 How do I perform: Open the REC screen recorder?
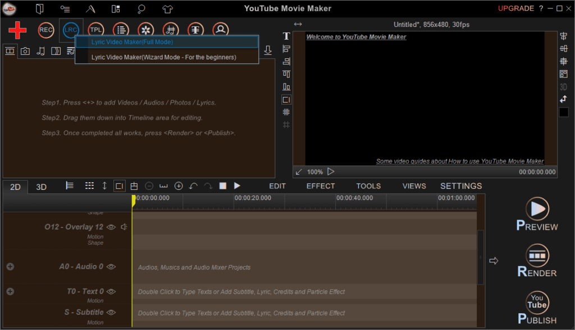(x=46, y=30)
